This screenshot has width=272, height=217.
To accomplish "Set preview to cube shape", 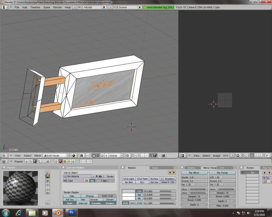I will pyautogui.click(x=48, y=180).
